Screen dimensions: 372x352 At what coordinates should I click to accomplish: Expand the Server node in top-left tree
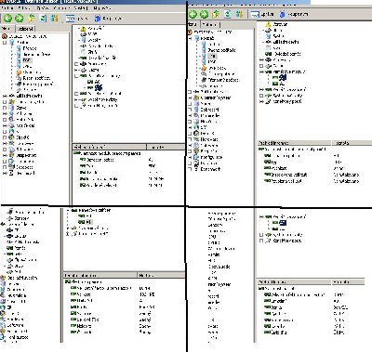pos(5,108)
